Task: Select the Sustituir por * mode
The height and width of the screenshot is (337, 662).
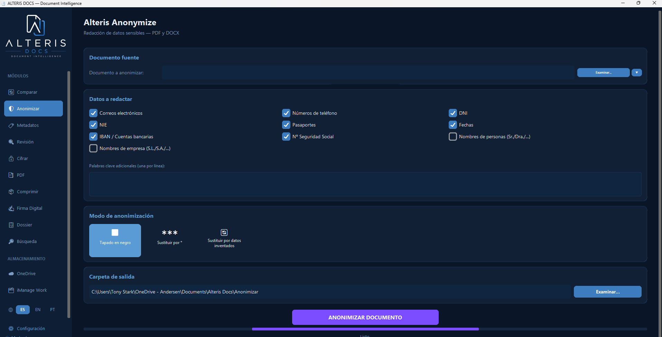Action: pyautogui.click(x=170, y=241)
